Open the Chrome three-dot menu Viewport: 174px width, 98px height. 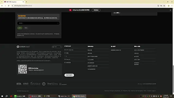coord(172,6)
